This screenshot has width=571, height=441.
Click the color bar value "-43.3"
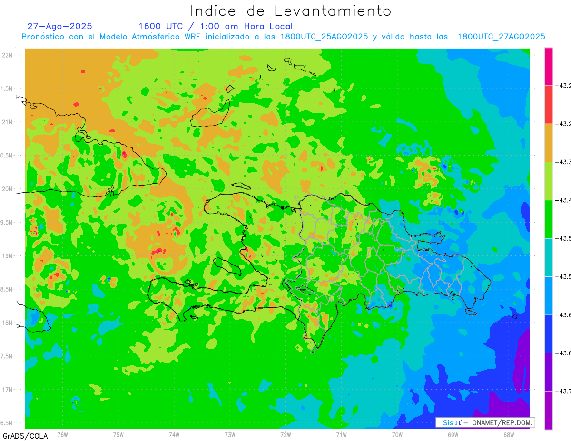[564, 162]
